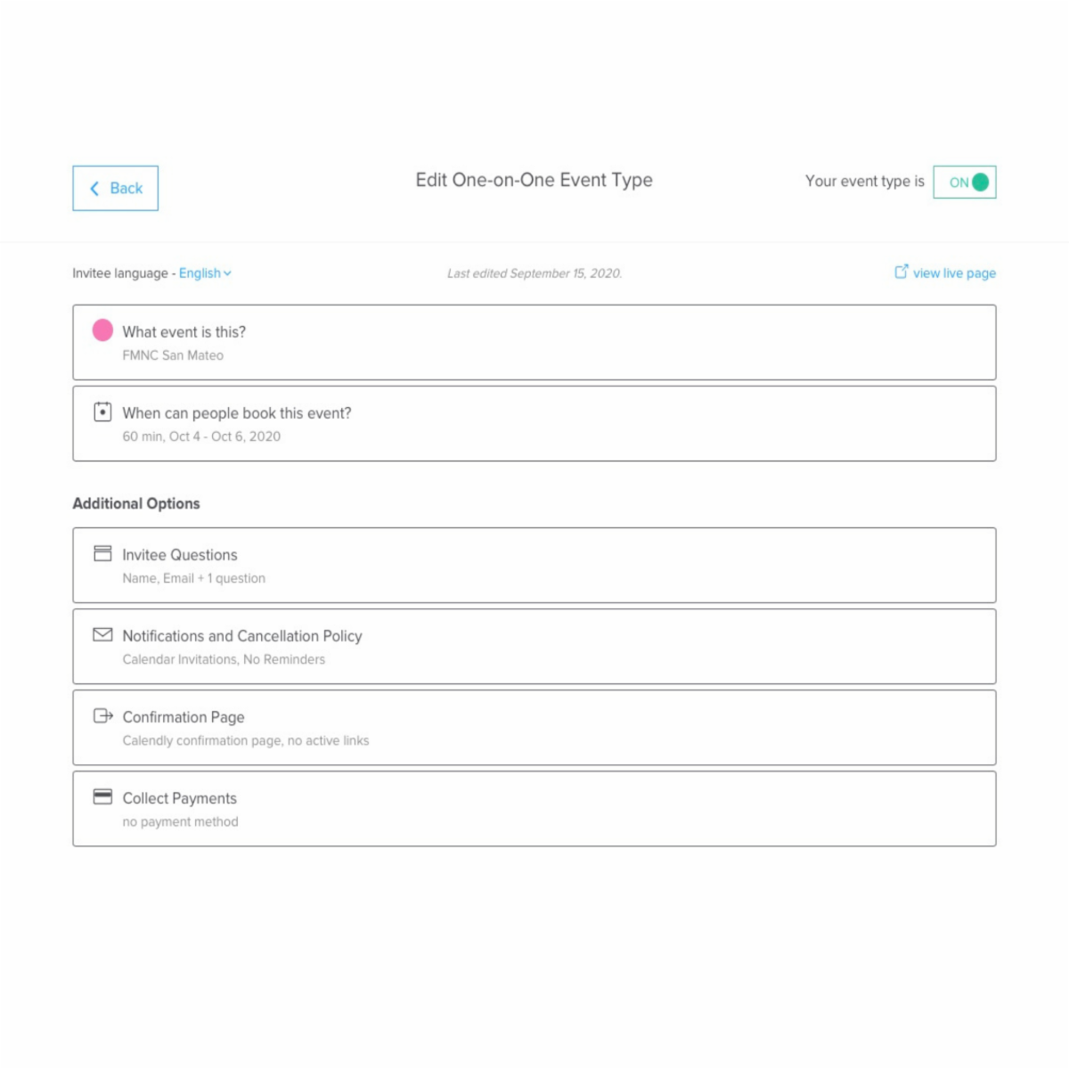This screenshot has width=1069, height=1069.
Task: Click the external link icon near view live page
Action: coord(901,272)
